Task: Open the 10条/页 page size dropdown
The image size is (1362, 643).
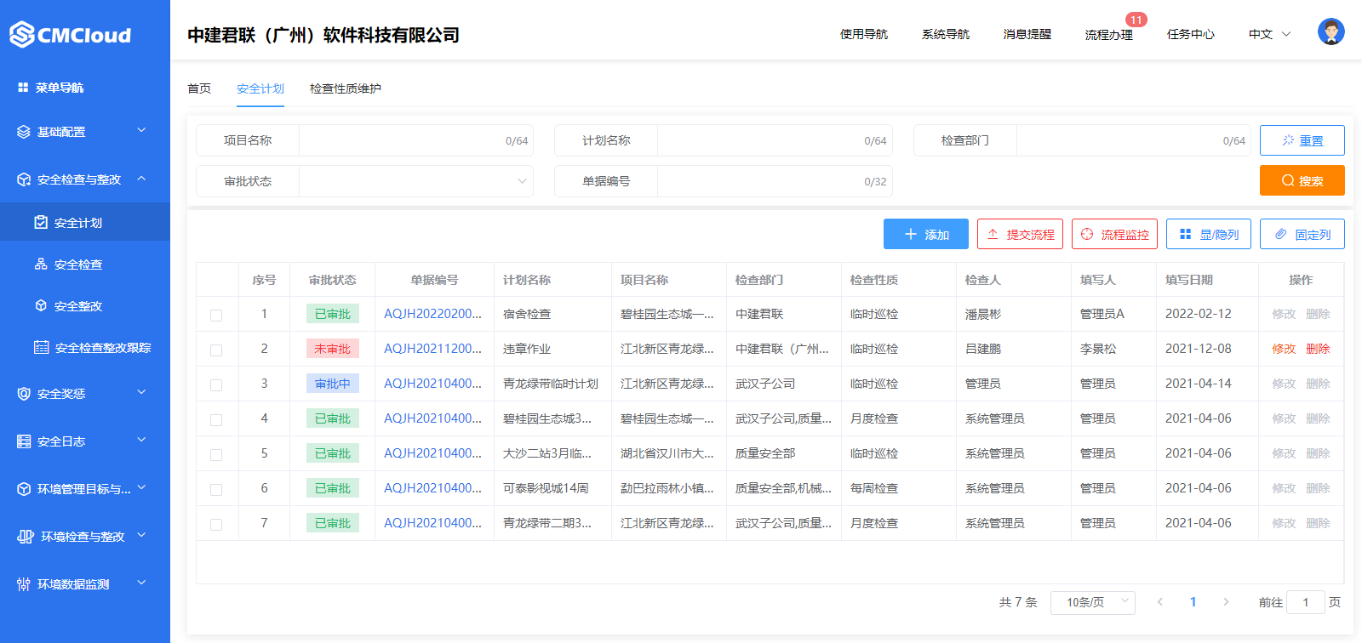Action: point(1093,602)
